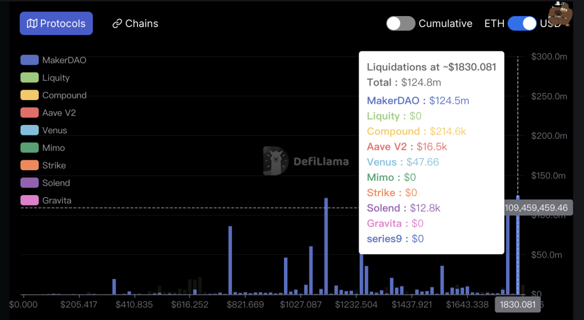Image resolution: width=584 pixels, height=320 pixels.
Task: Switch to the Chains tab
Action: tap(135, 24)
